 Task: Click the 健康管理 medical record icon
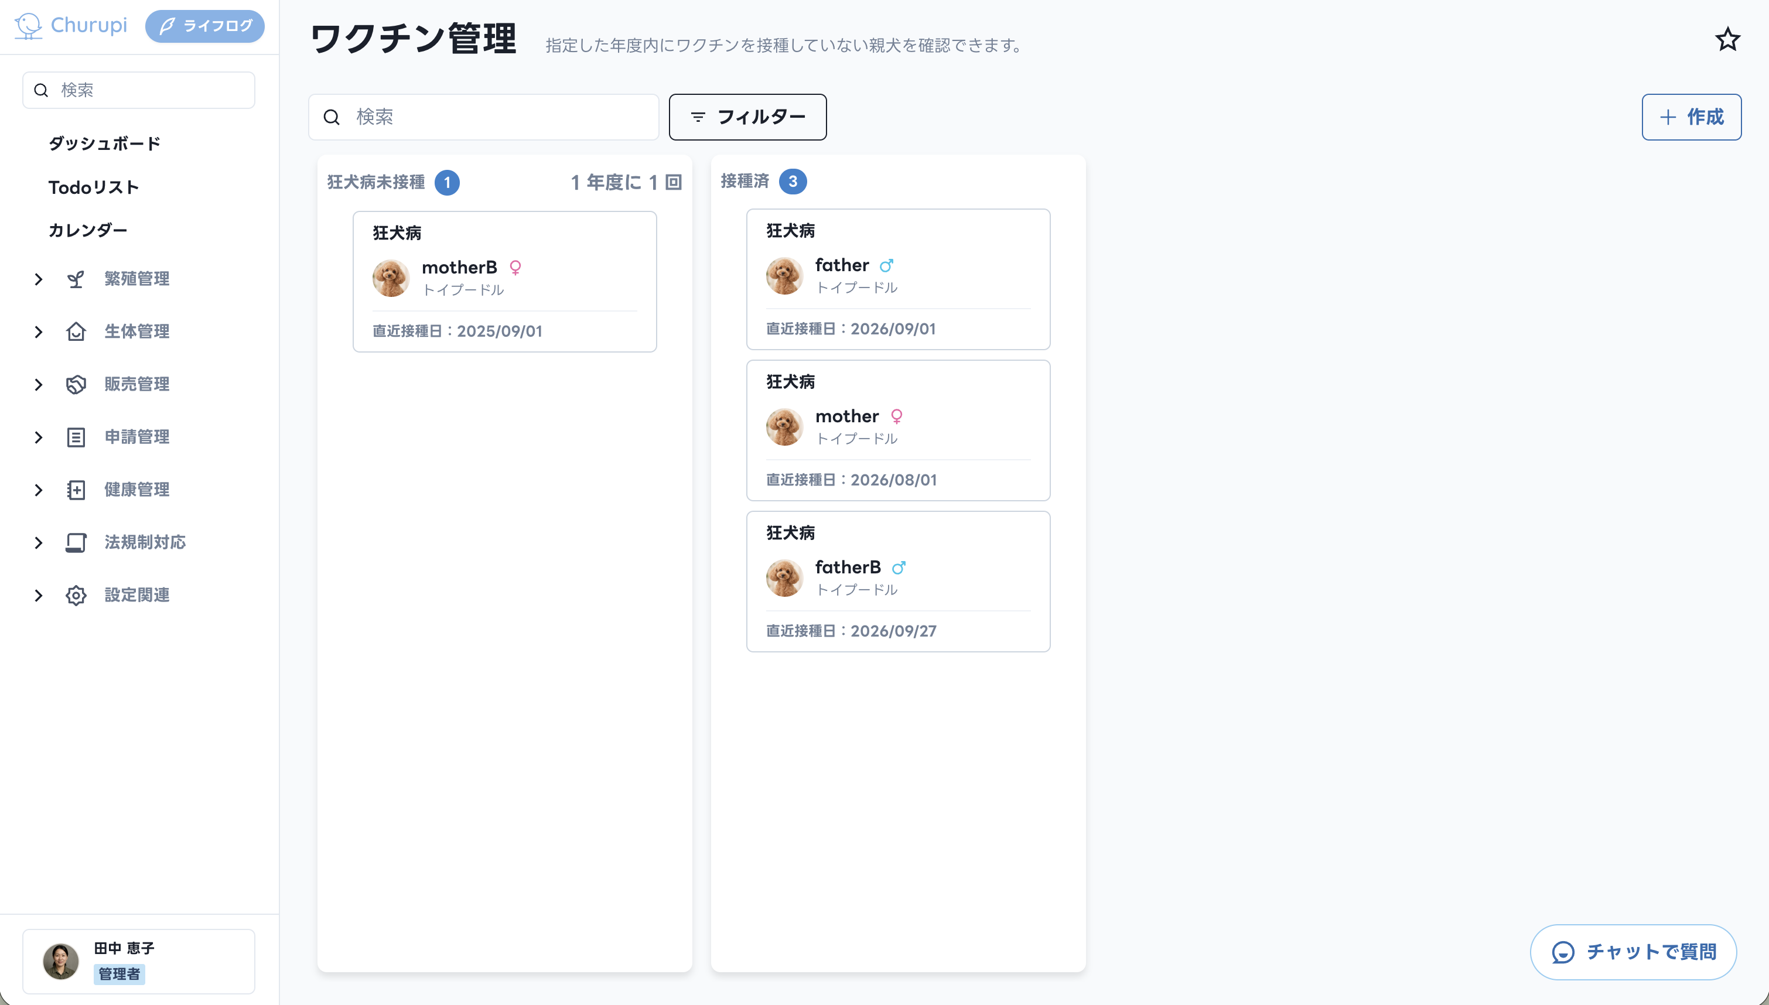pyautogui.click(x=76, y=490)
